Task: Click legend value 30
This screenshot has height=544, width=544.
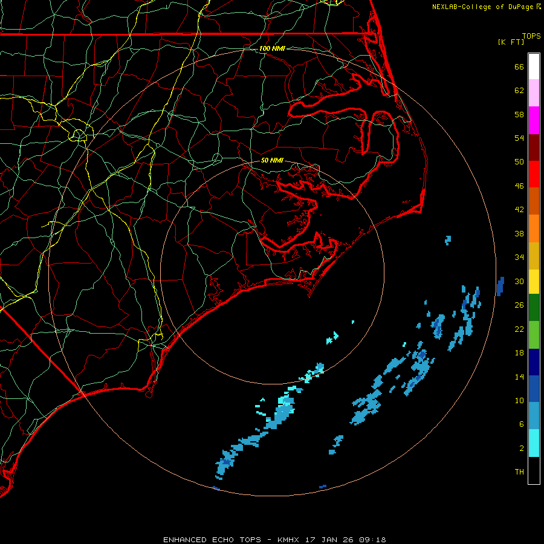Action: coord(519,281)
